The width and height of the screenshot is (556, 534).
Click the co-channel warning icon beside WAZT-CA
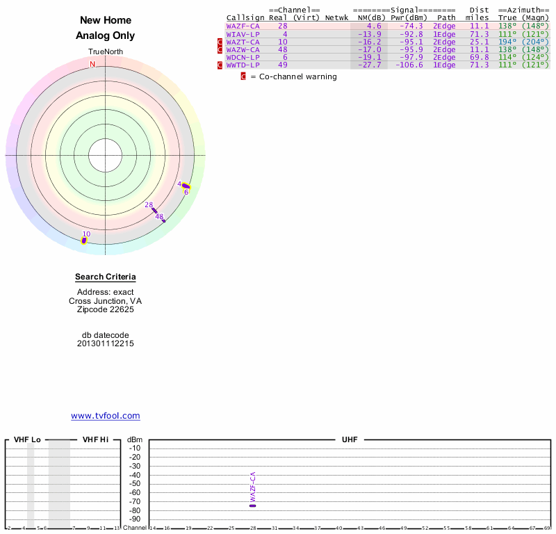pos(221,42)
